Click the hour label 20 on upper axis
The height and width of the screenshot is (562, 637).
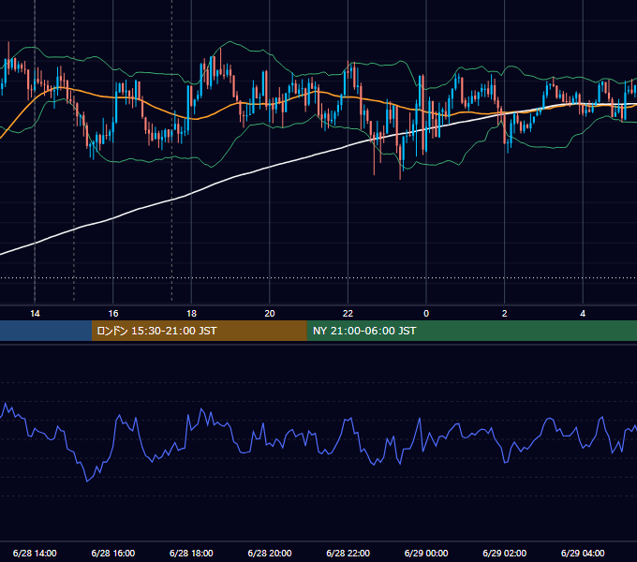pyautogui.click(x=270, y=314)
